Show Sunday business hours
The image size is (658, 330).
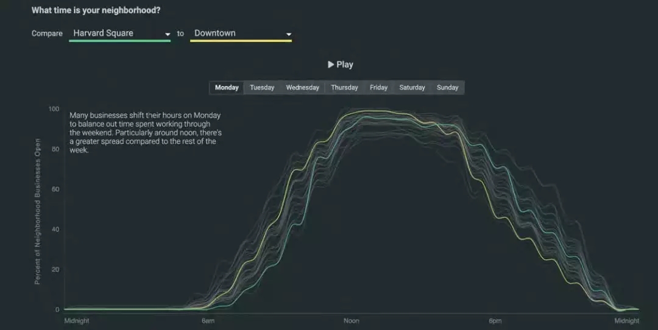(x=447, y=88)
